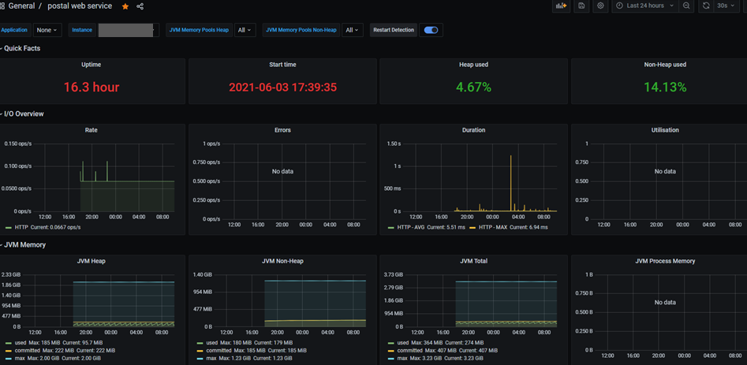This screenshot has width=747, height=365.
Task: Click HTTP - AVG legend color swatch
Action: click(x=390, y=228)
